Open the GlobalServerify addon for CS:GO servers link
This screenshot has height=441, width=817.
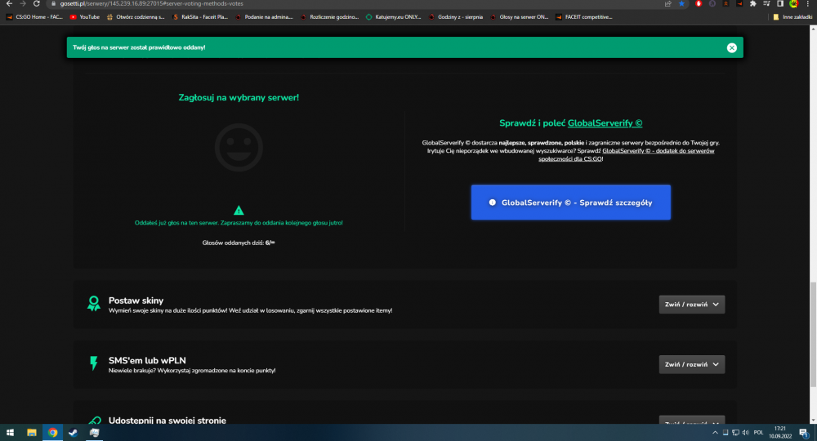coord(658,151)
